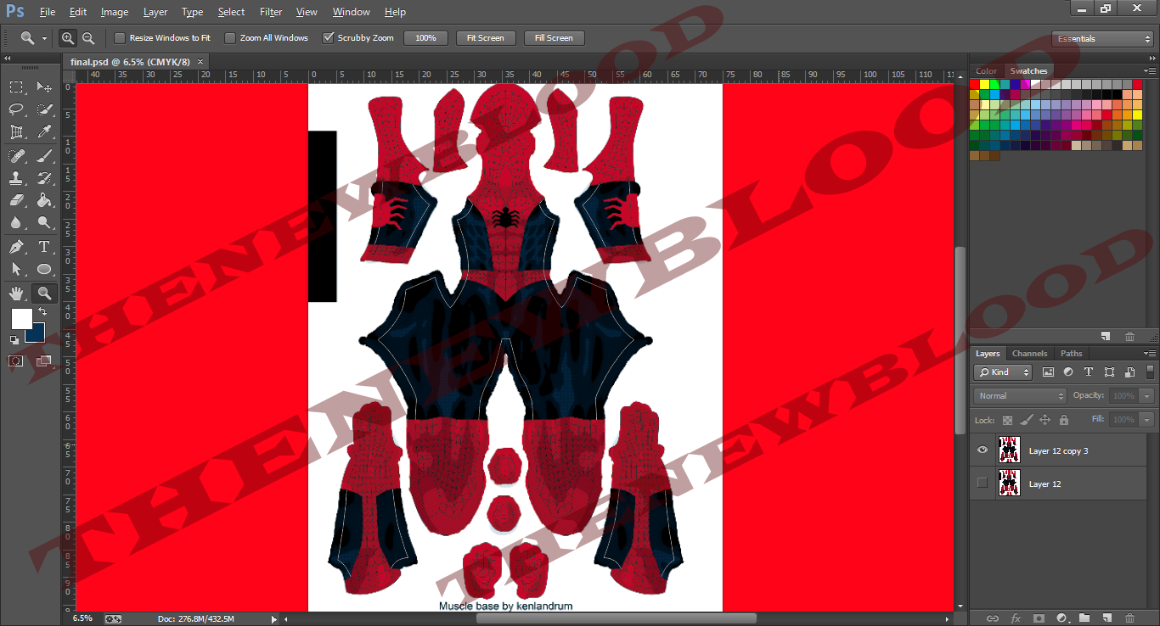
Task: Select the Crop tool
Action: coord(16,132)
